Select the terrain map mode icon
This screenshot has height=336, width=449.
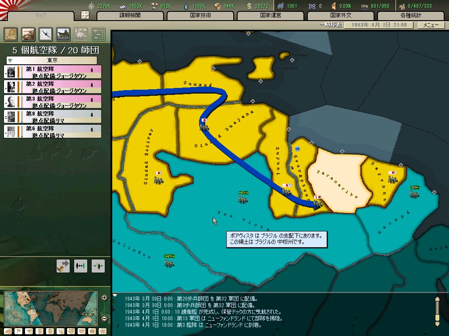[x=8, y=331]
